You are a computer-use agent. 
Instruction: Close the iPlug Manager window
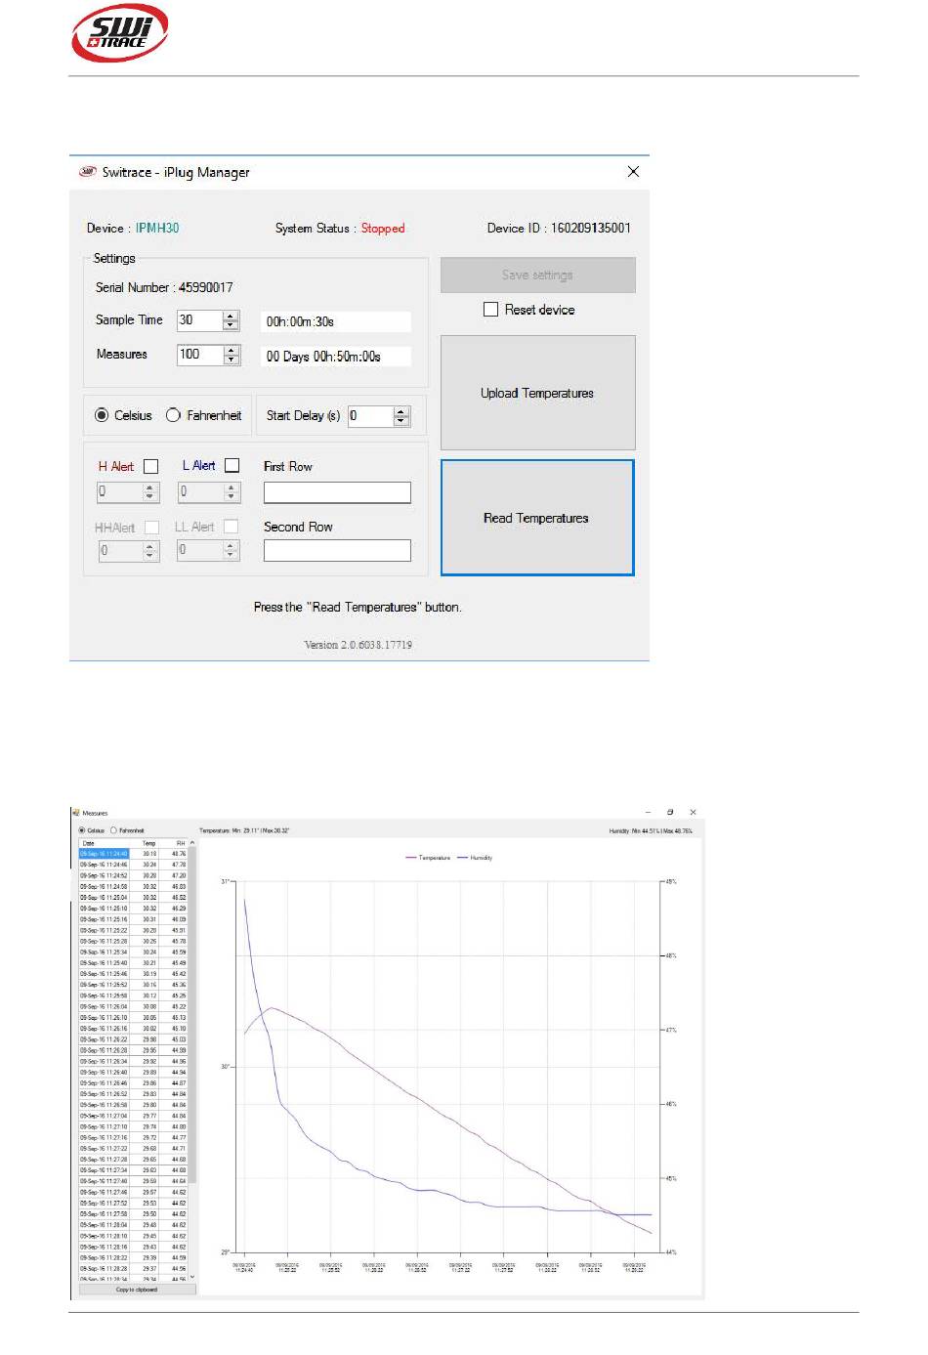(x=633, y=172)
